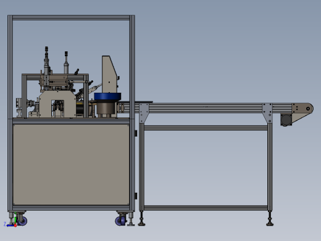Select the conveyor stand's left leveling foot

[141, 218]
